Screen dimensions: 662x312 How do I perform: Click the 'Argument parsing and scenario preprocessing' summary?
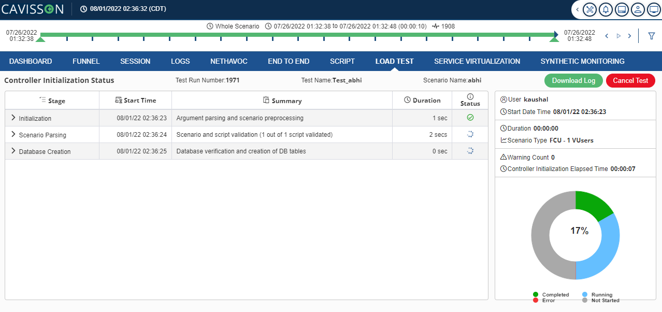[240, 118]
